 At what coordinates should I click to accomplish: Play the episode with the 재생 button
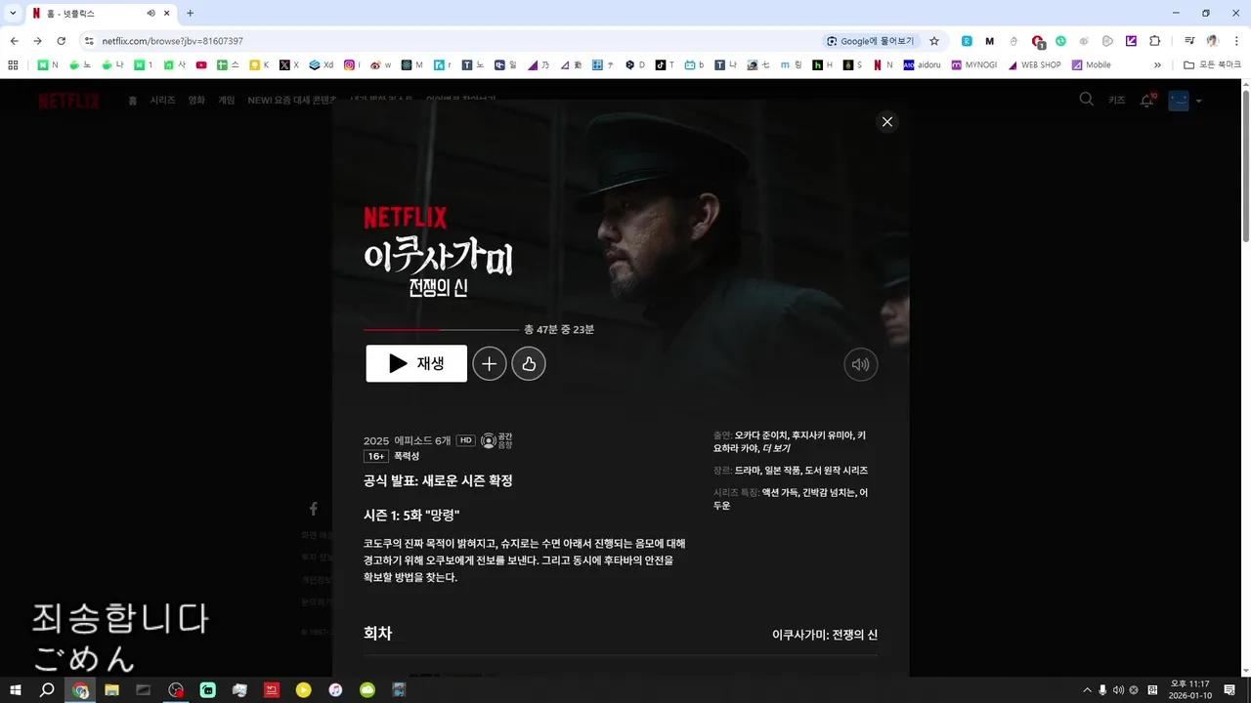pos(416,364)
